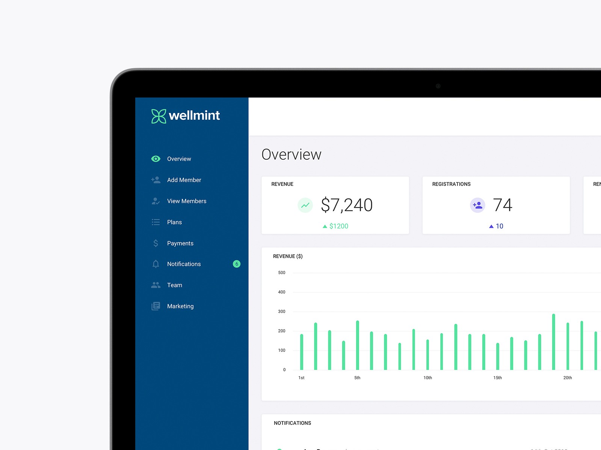Click the Marketing newspaper icon

click(156, 306)
